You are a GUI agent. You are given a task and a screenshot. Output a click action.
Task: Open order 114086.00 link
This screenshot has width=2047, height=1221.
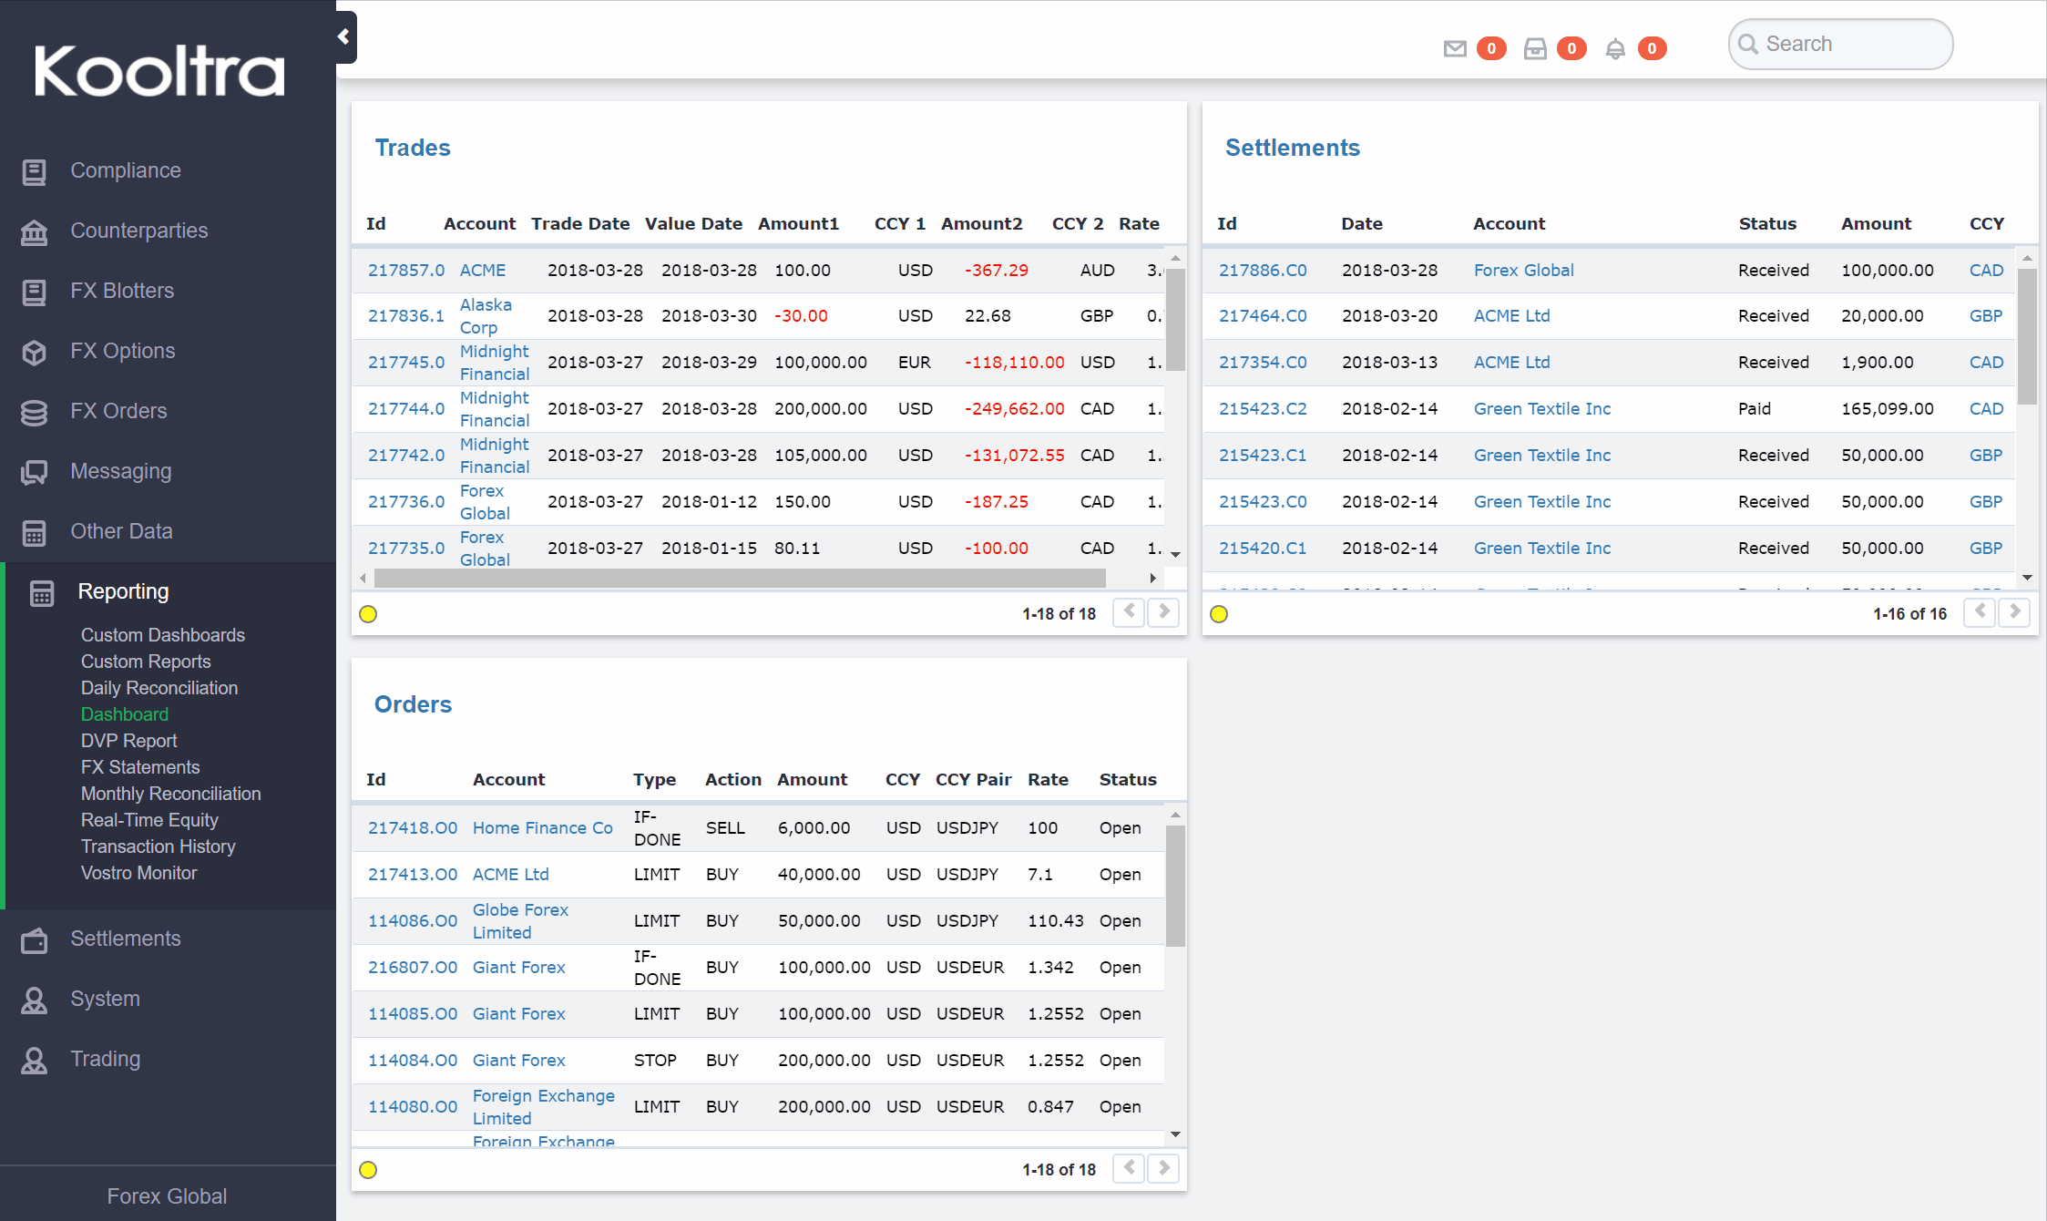[x=413, y=921]
